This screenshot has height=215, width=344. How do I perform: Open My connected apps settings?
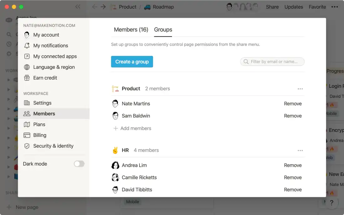click(27, 56)
